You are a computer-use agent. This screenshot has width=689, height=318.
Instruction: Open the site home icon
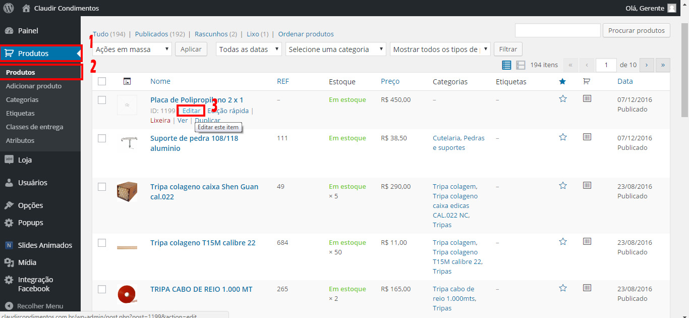click(x=26, y=8)
